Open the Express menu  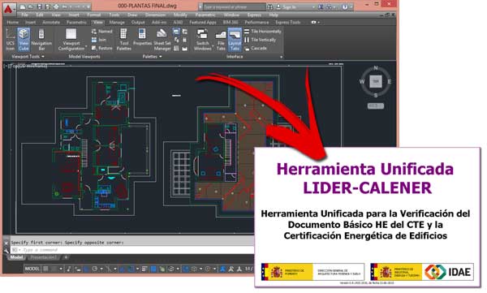coord(254,15)
